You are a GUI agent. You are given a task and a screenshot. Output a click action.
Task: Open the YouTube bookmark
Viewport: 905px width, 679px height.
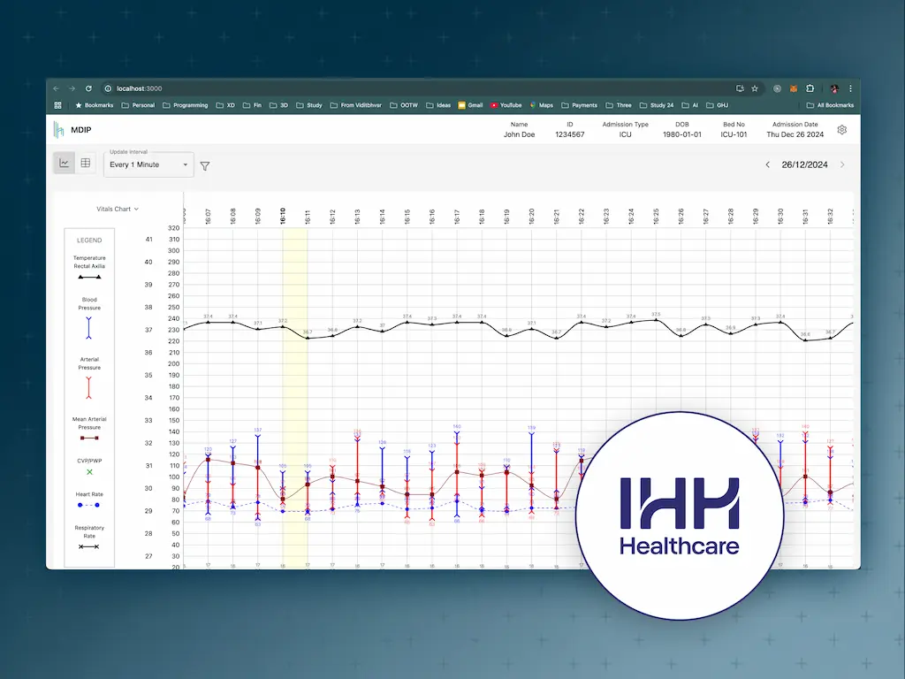[x=506, y=105]
